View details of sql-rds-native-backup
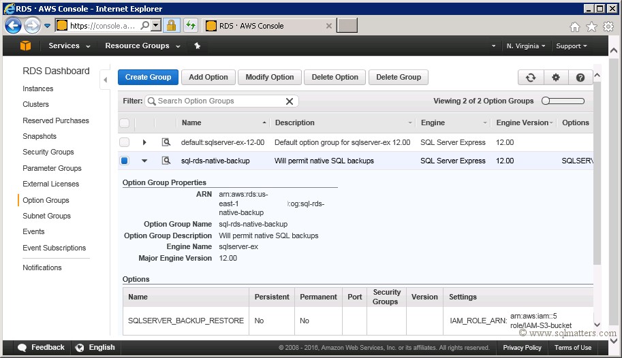 tap(166, 161)
